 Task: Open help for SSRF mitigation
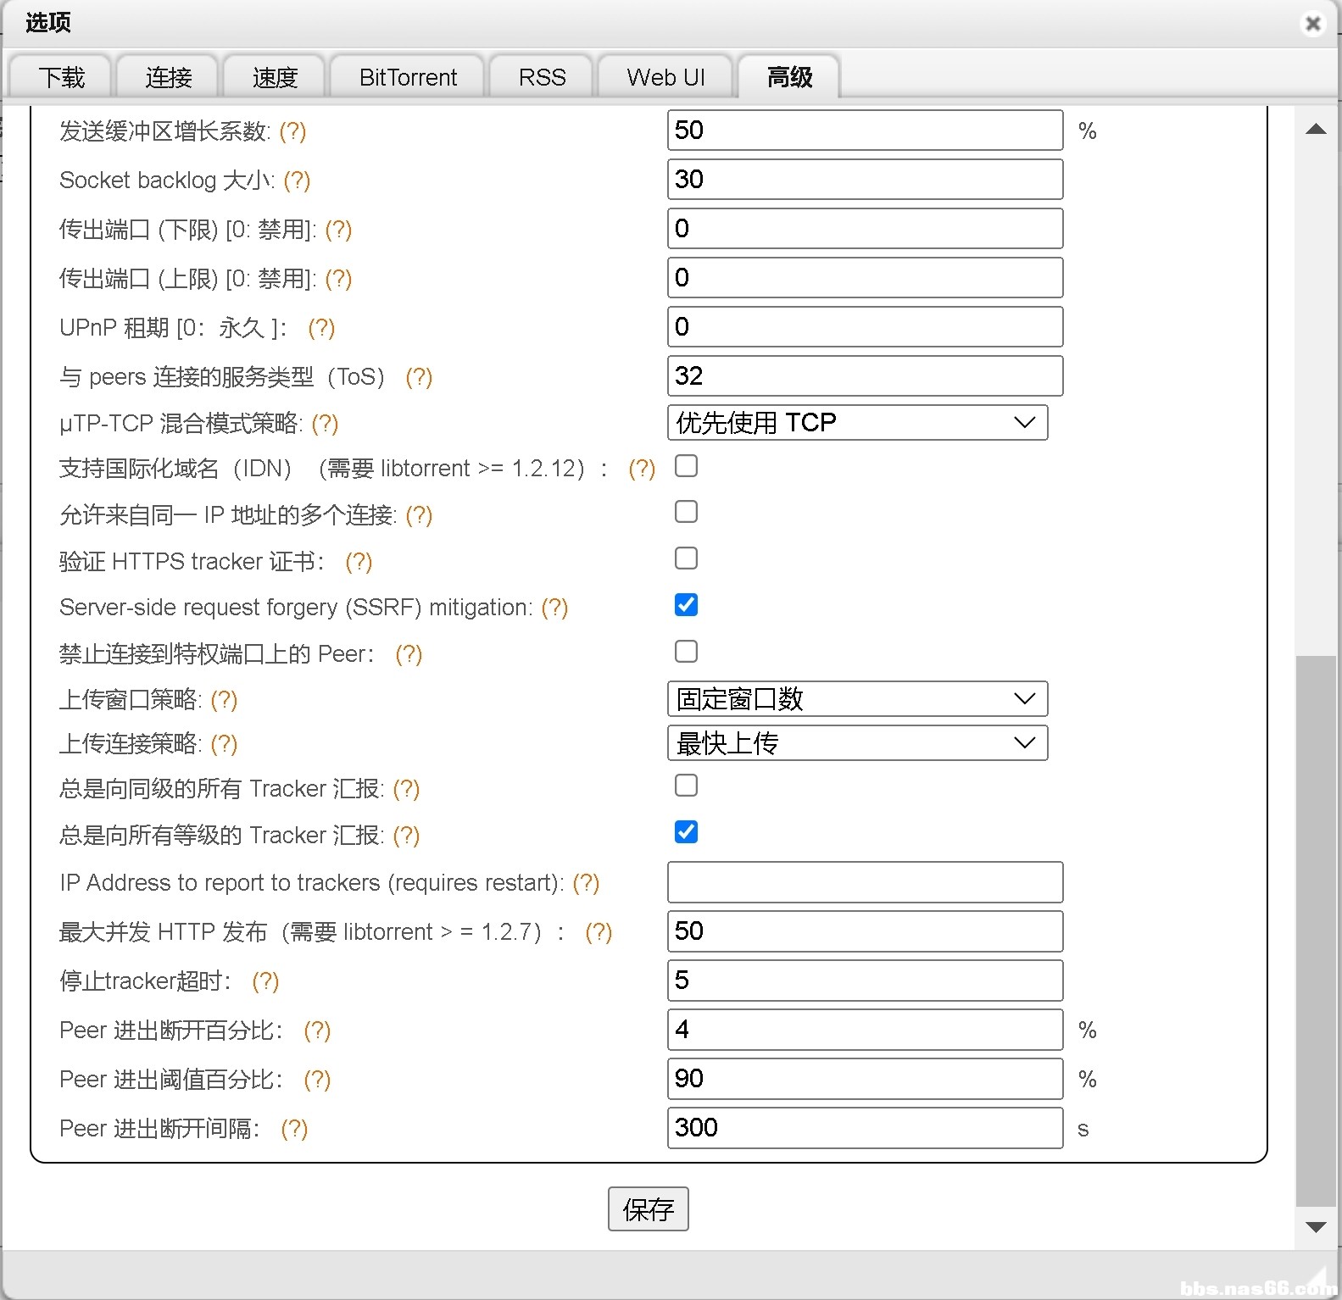[x=554, y=608]
